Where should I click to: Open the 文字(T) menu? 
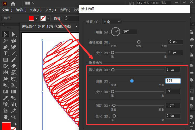point(51,10)
